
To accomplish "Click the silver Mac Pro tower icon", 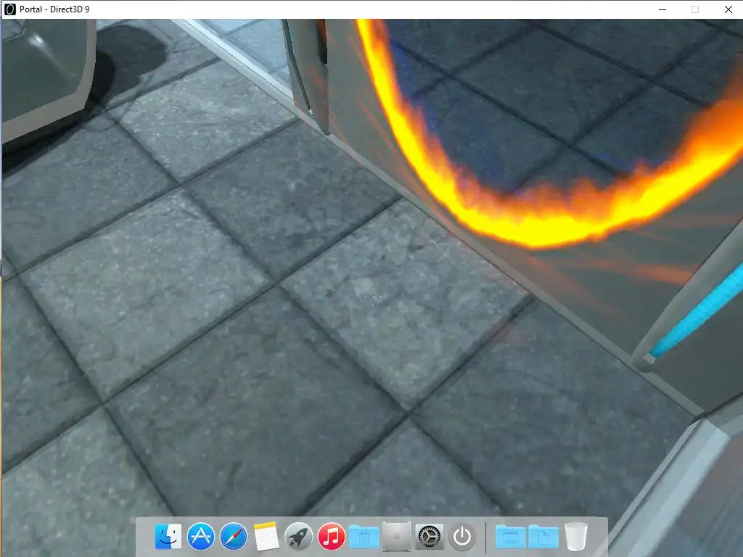I will pyautogui.click(x=397, y=537).
